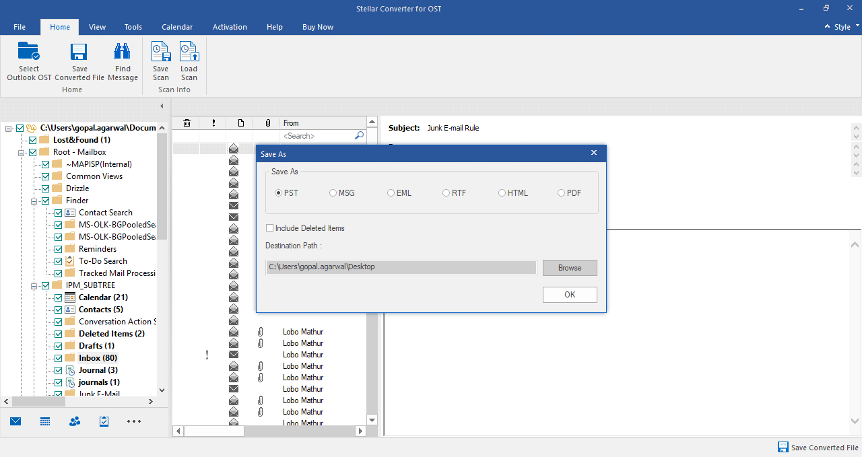The height and width of the screenshot is (457, 862).
Task: Select the Reminders folder
Action: click(98, 249)
